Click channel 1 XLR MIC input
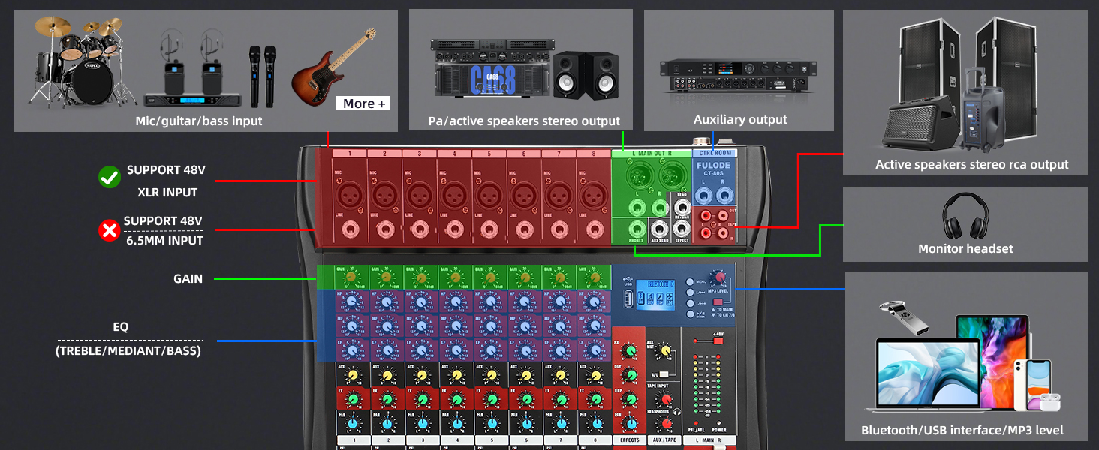The height and width of the screenshot is (450, 1099). [350, 196]
